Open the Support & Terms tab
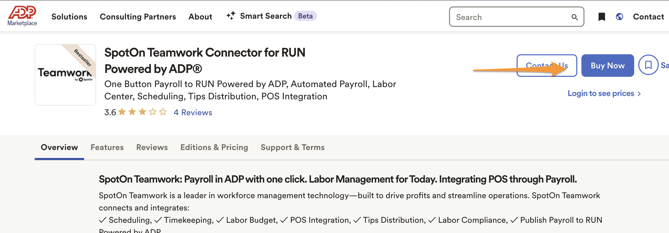The width and height of the screenshot is (669, 233). (x=292, y=147)
